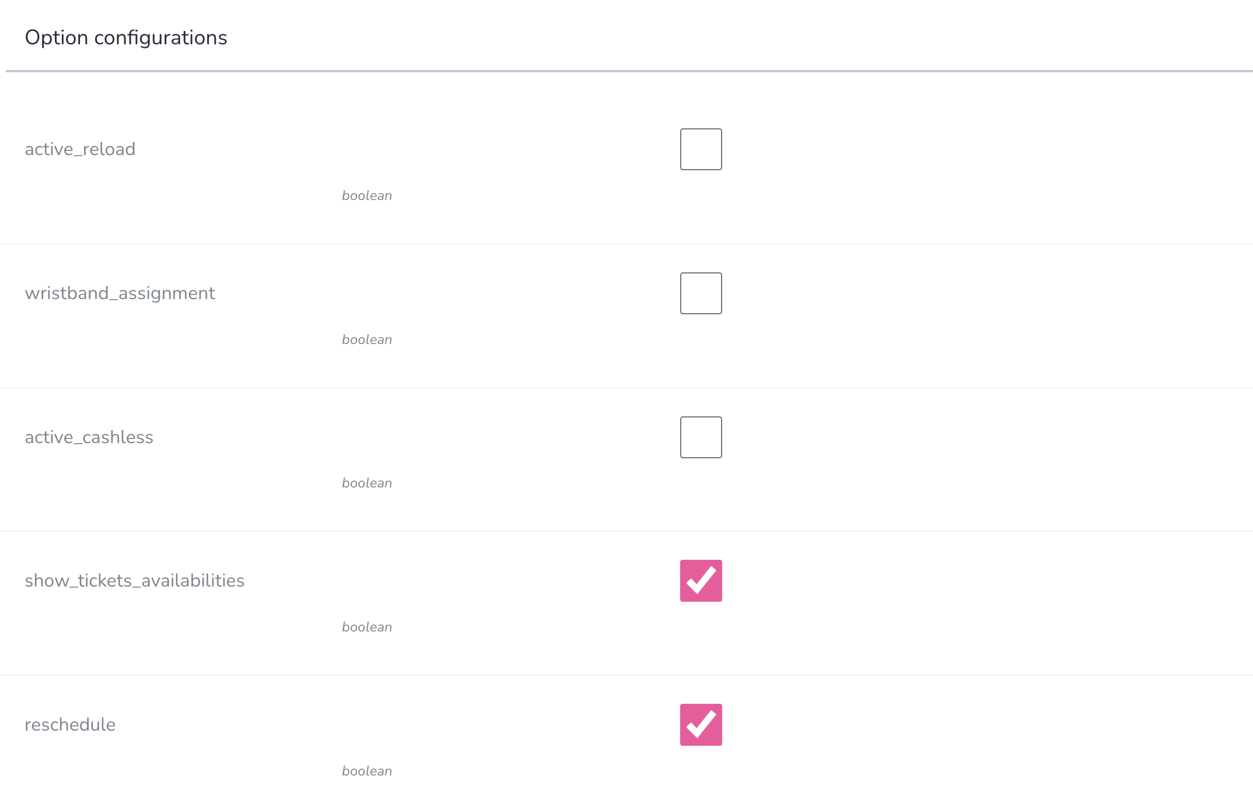Screen dimensions: 1253x800
Task: Click the active_cashless option name
Action: [89, 437]
